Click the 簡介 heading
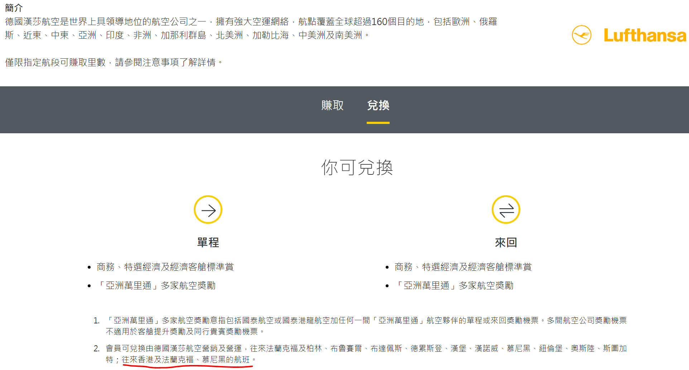Screen dimensions: 689x370 coord(14,8)
